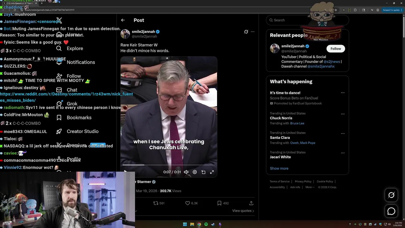Image resolution: width=405 pixels, height=228 pixels.
Task: Open Bookmarks in the X sidebar
Action: [74, 117]
